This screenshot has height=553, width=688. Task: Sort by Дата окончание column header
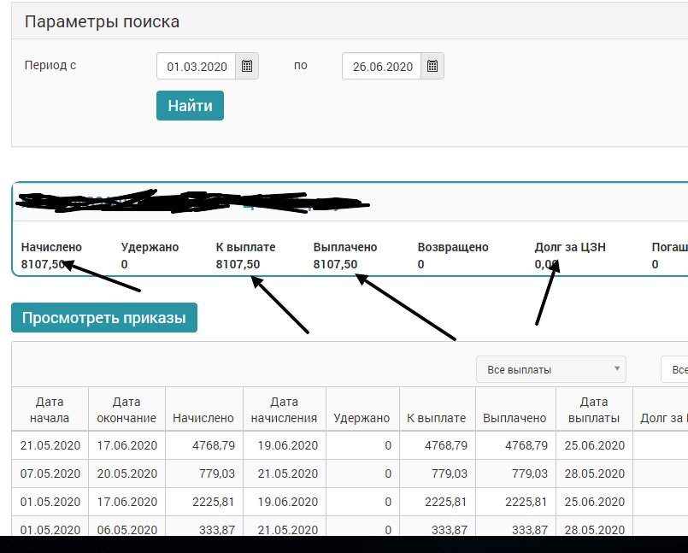point(126,409)
